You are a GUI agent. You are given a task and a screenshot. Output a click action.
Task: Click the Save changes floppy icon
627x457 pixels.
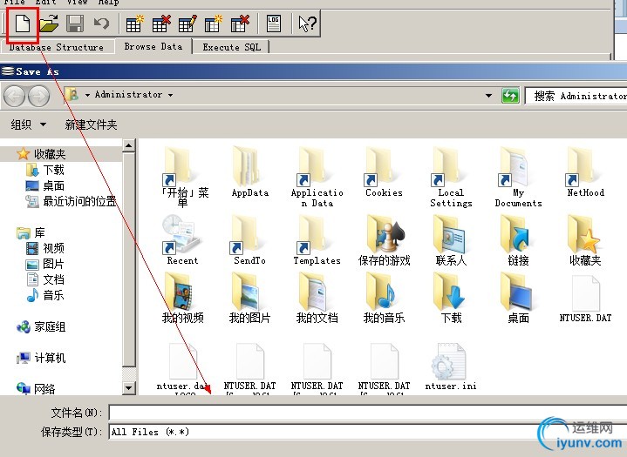tap(75, 24)
